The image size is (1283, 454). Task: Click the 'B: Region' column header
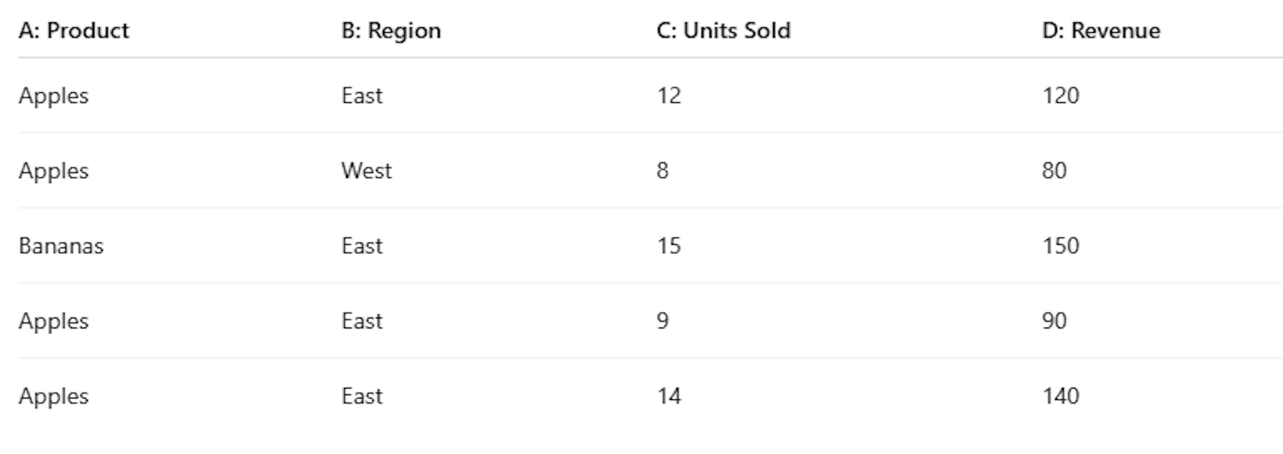coord(391,31)
